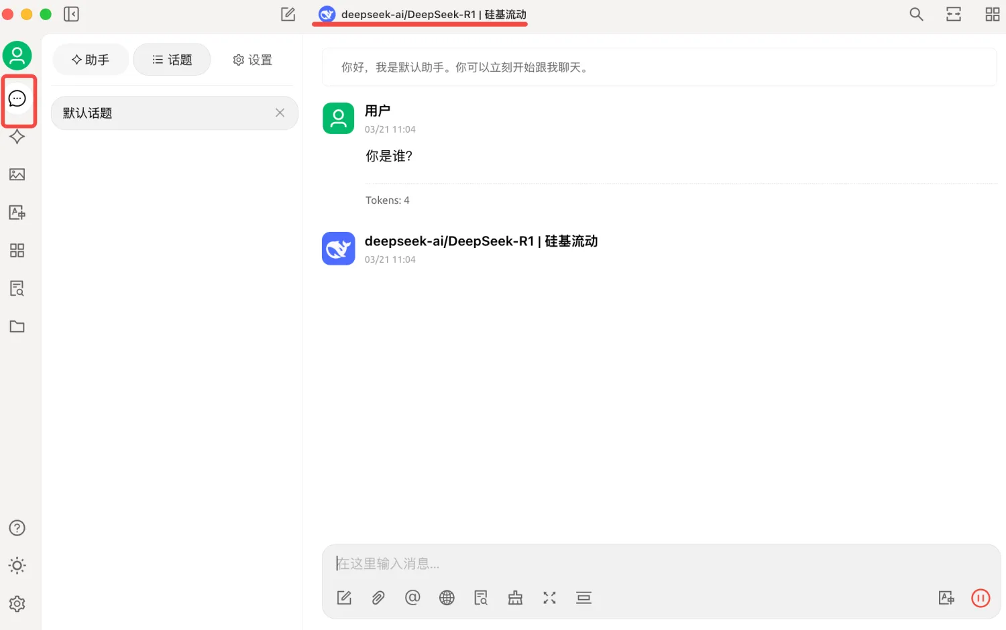Image resolution: width=1006 pixels, height=630 pixels.
Task: Click the default assistant greeting prompt
Action: (660, 67)
